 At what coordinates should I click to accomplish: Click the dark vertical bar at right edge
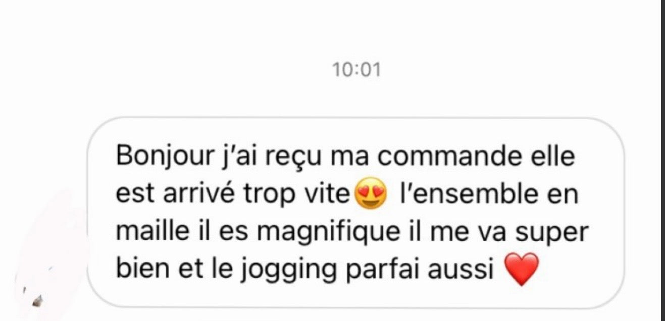tap(662, 161)
